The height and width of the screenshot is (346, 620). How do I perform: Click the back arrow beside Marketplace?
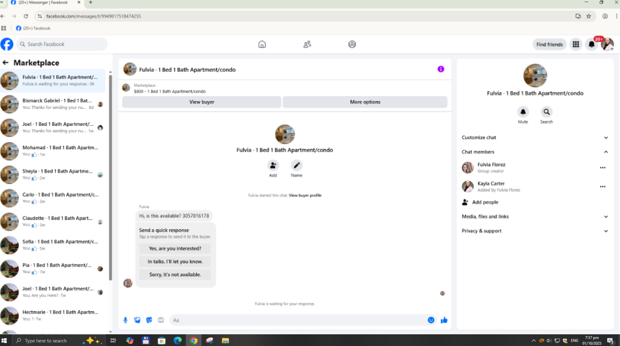point(6,63)
